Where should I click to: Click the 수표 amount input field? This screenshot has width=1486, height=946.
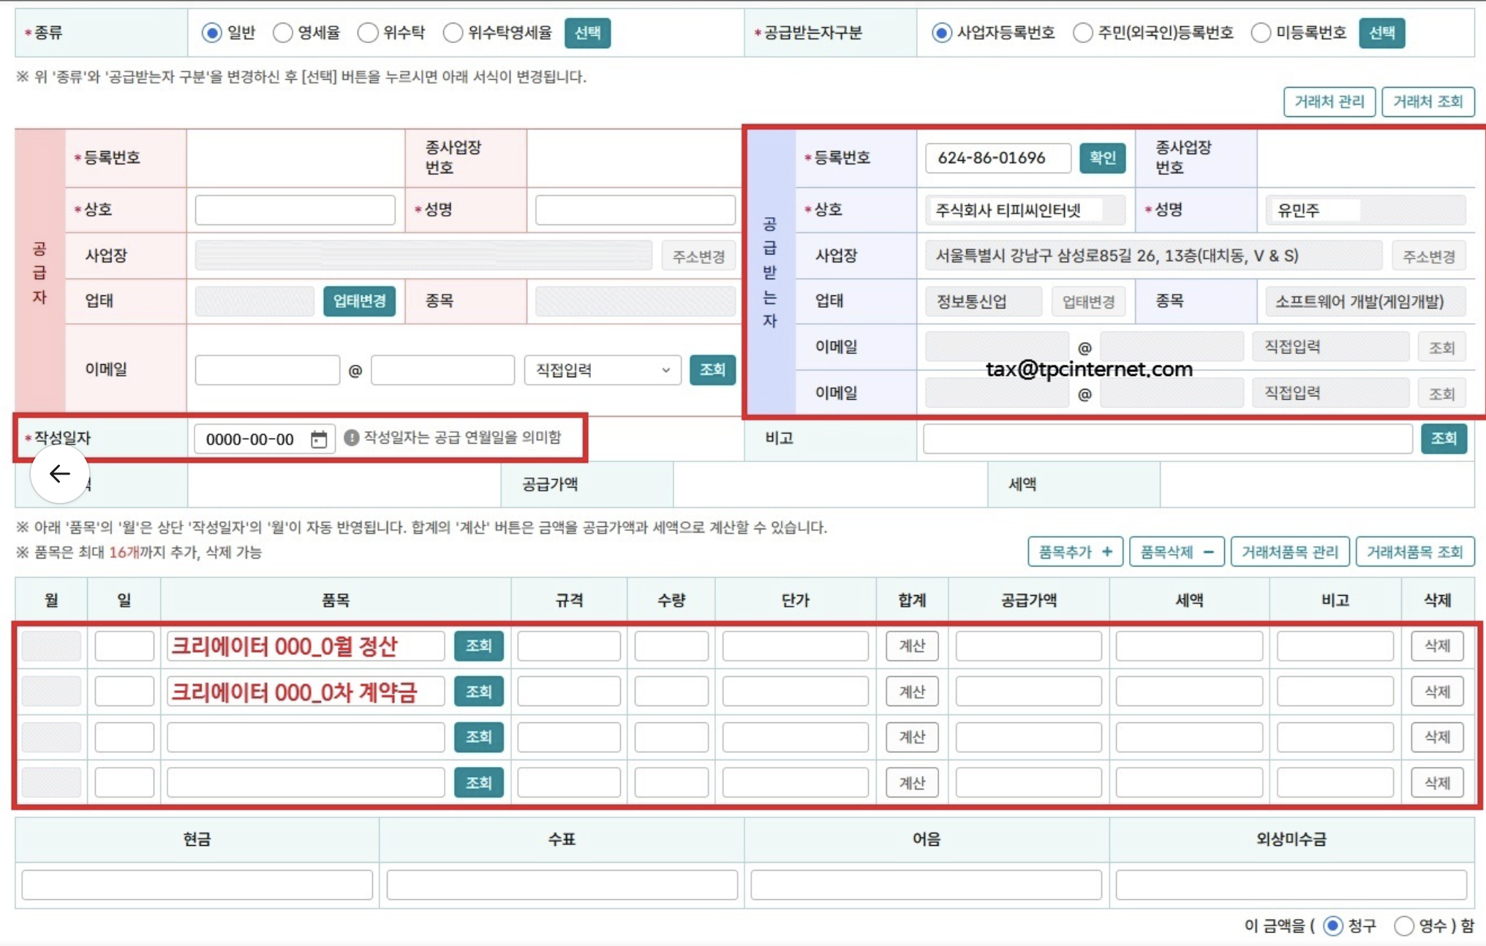[x=562, y=885]
